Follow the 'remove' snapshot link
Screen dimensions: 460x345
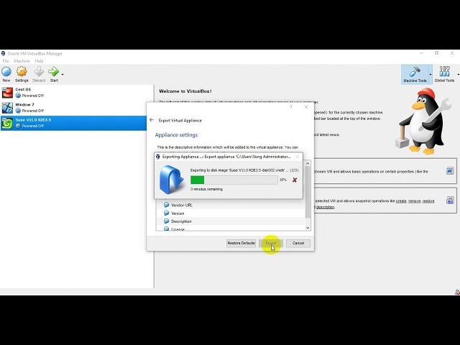point(414,201)
